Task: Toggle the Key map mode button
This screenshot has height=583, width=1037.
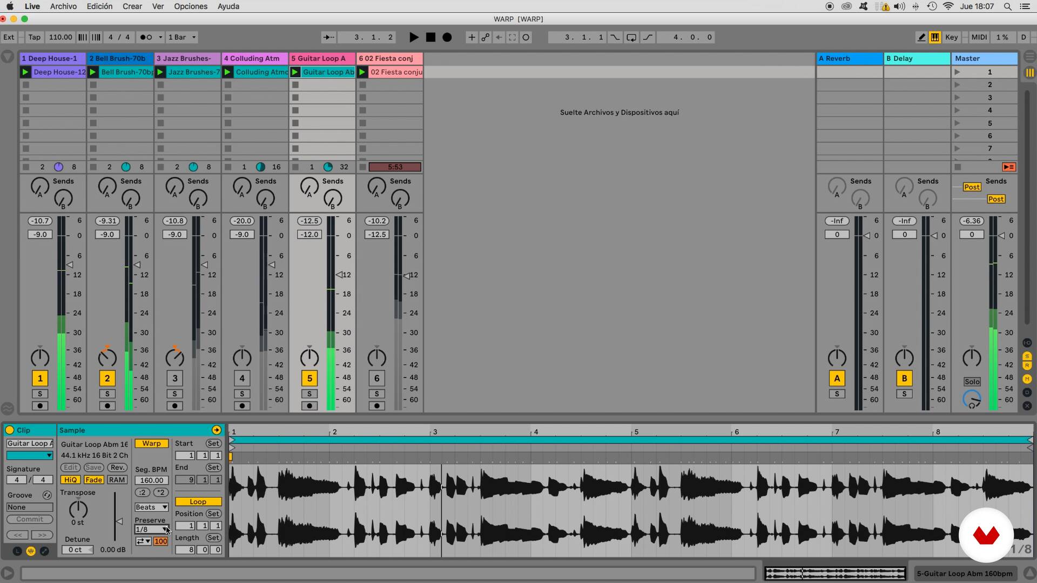Action: [x=952, y=37]
